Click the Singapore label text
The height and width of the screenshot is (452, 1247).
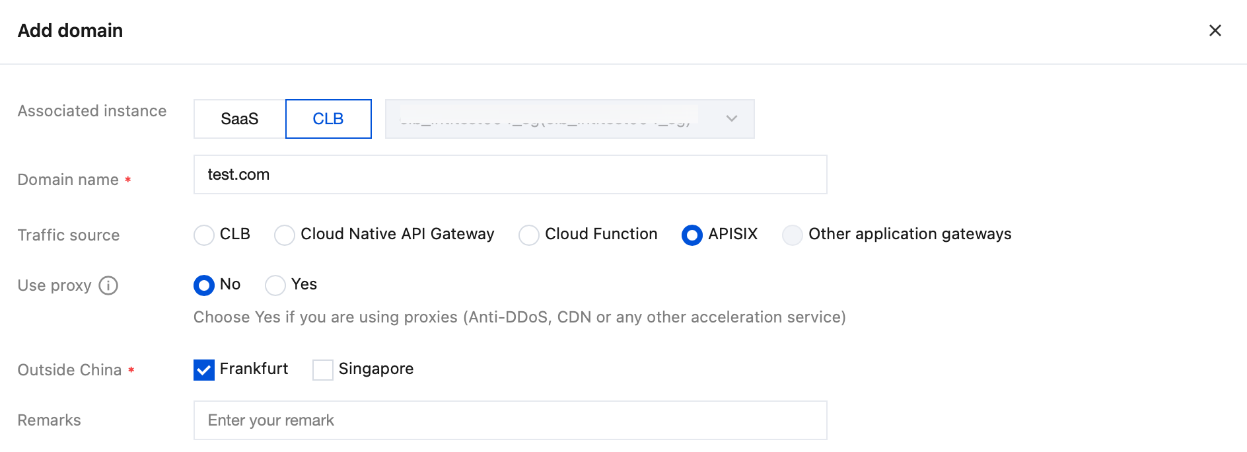tap(376, 369)
